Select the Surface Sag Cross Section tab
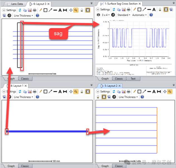This screenshot has width=176, height=168. 121,4
